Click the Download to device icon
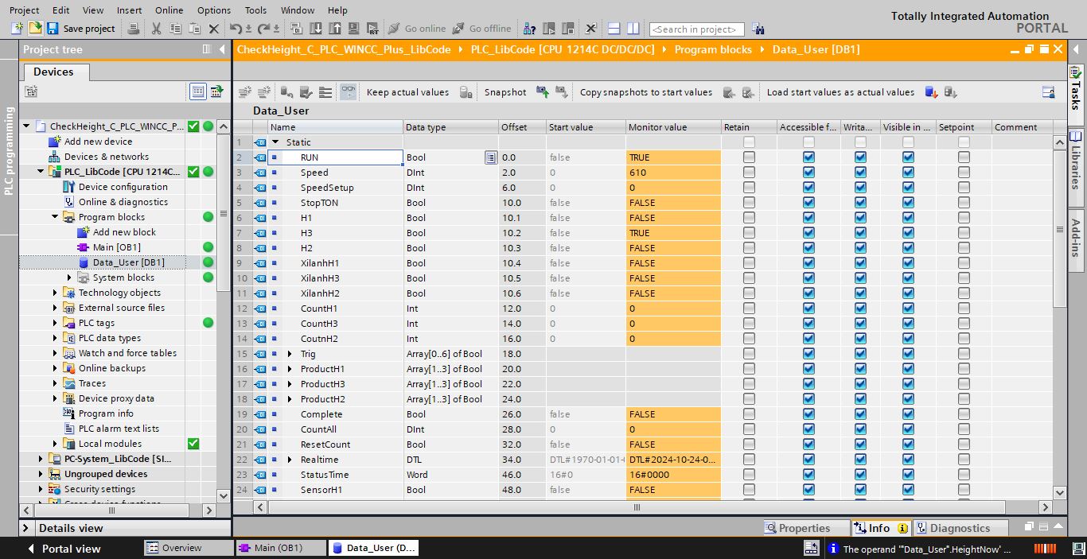Image resolution: width=1087 pixels, height=559 pixels. 316,29
